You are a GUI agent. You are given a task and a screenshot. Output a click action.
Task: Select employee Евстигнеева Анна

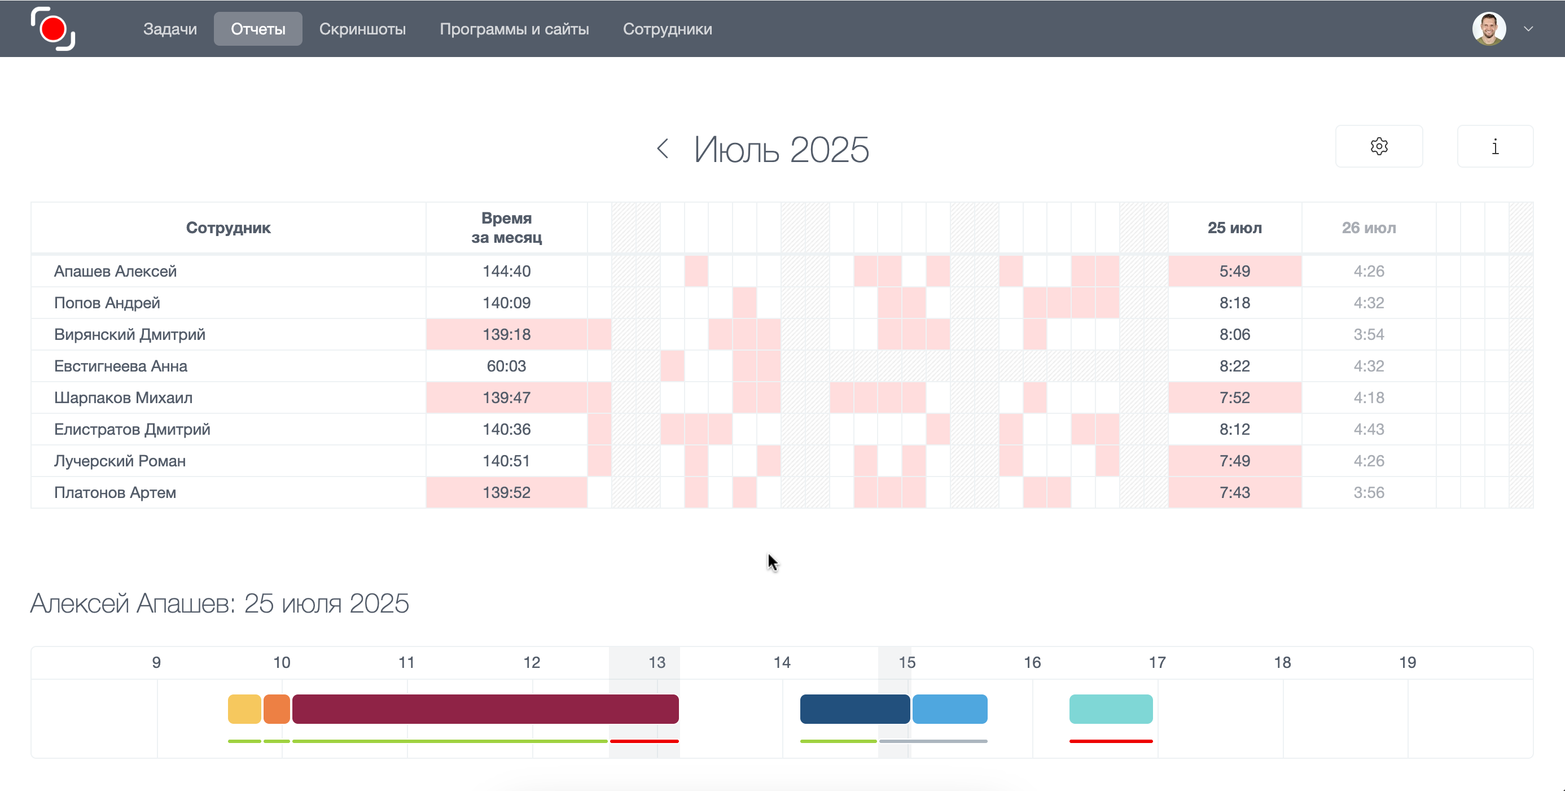click(120, 366)
